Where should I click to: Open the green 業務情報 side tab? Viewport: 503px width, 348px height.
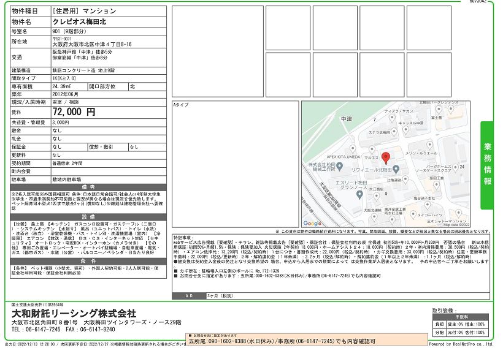coord(487,165)
